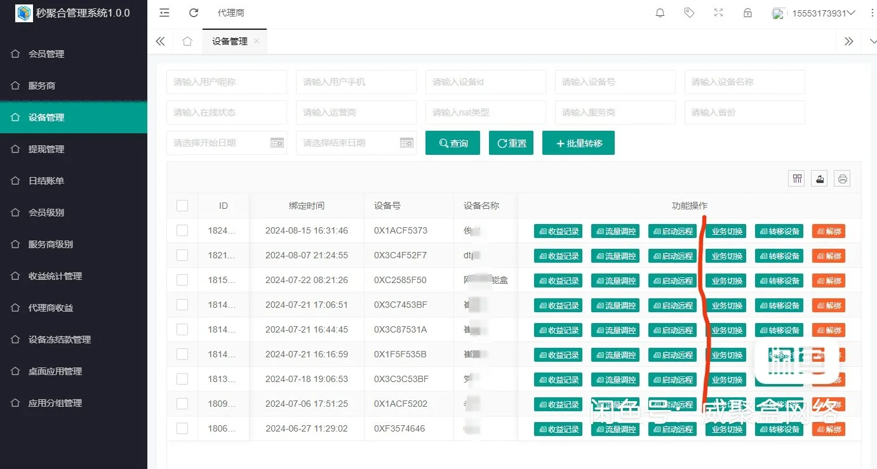Expand the tab options down chevron
The height and width of the screenshot is (469, 877).
[x=873, y=41]
